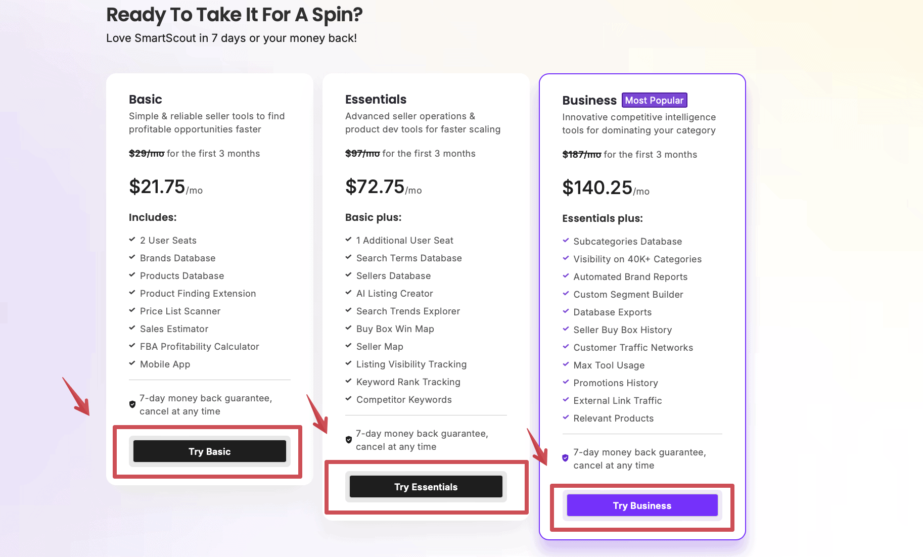Click the checkmark beside Sales Estimator
The image size is (923, 557).
point(132,328)
